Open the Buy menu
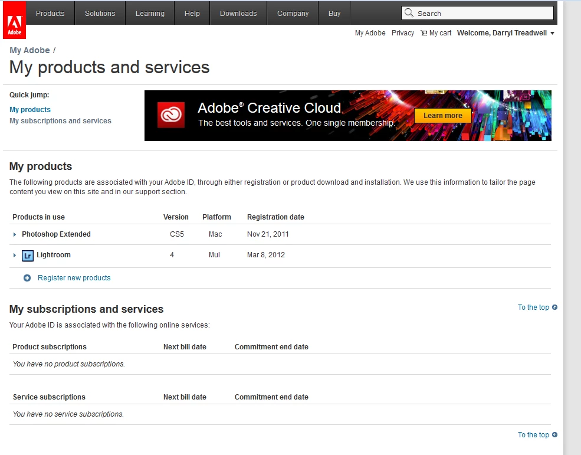581x455 pixels. (x=334, y=14)
